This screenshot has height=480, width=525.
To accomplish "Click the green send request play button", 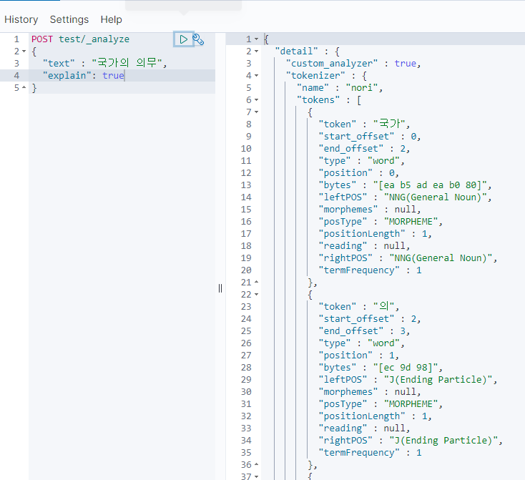I will click(184, 39).
